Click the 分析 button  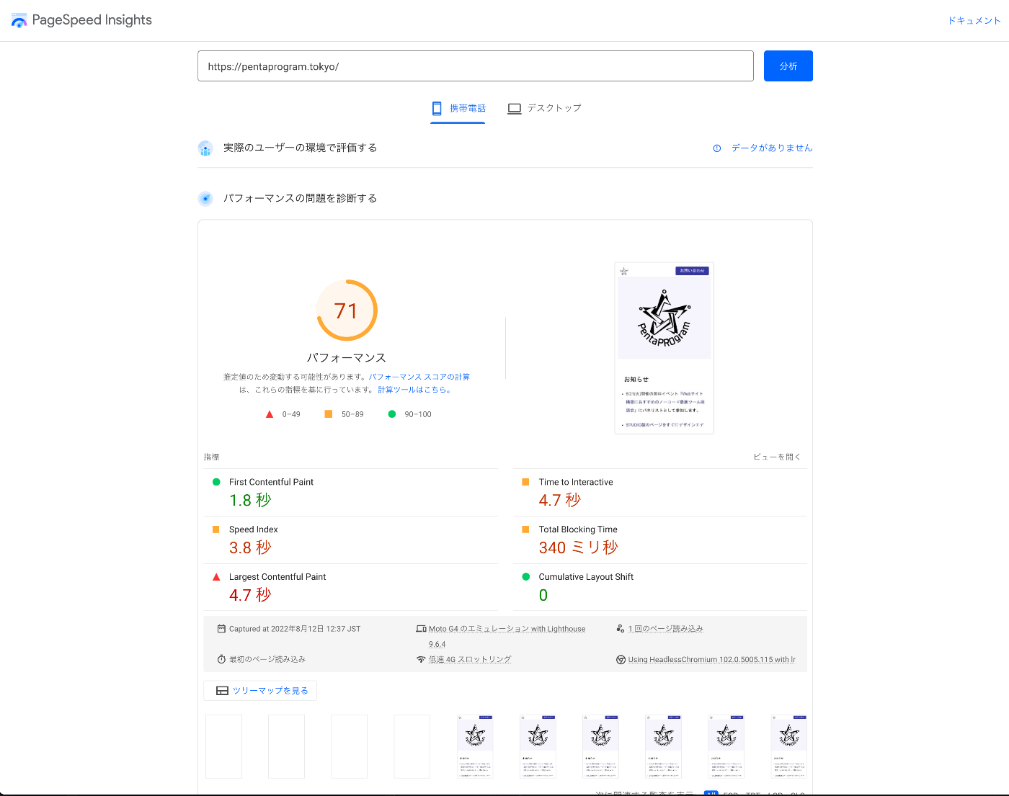pos(788,66)
